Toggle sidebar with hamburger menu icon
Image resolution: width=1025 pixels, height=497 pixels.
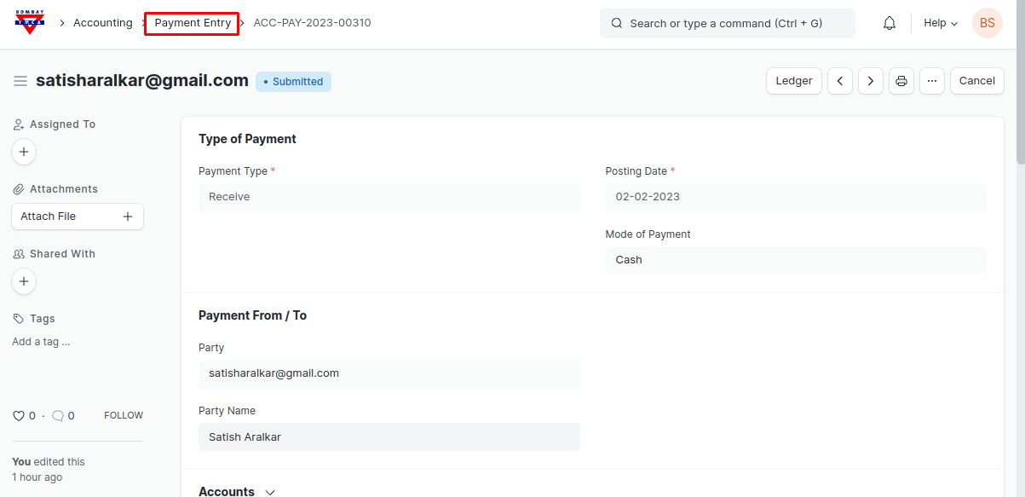pos(20,81)
